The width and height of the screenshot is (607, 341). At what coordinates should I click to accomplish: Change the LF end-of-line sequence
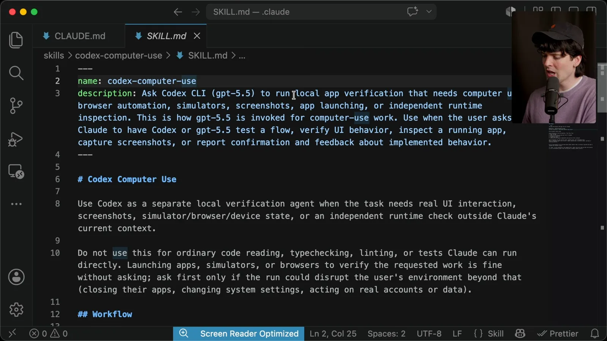click(457, 333)
